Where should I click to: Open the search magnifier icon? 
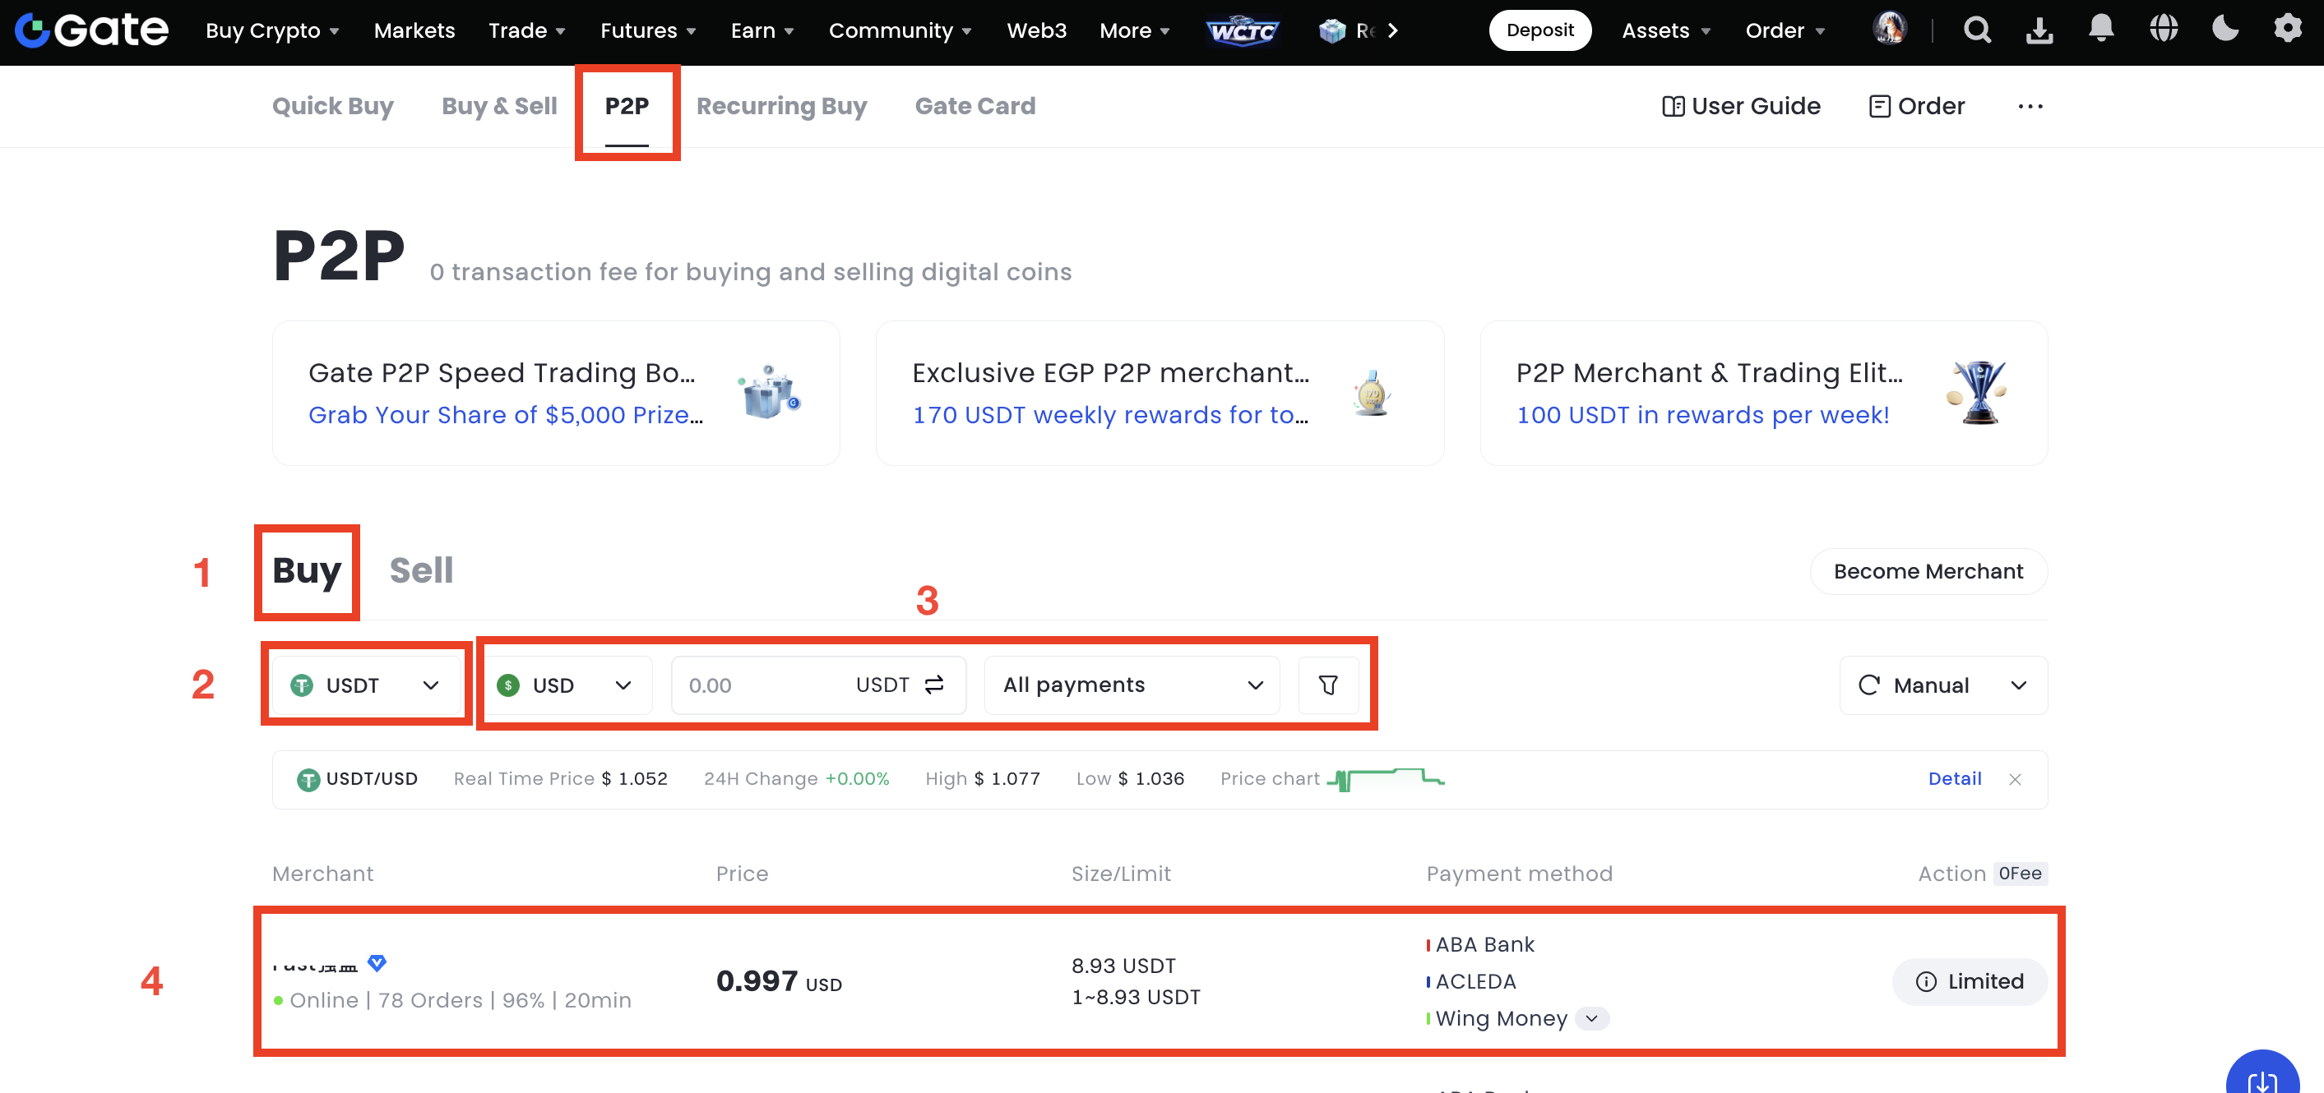[1977, 30]
